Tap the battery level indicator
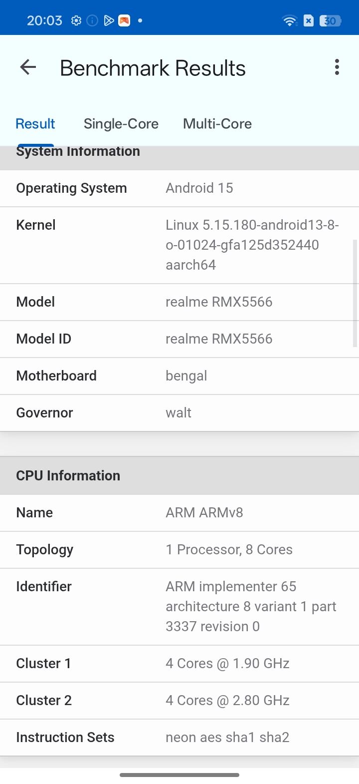This screenshot has height=784, width=359. click(x=331, y=20)
